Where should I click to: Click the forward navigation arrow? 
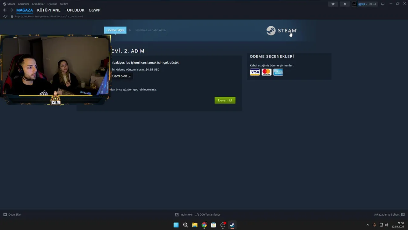click(x=11, y=10)
